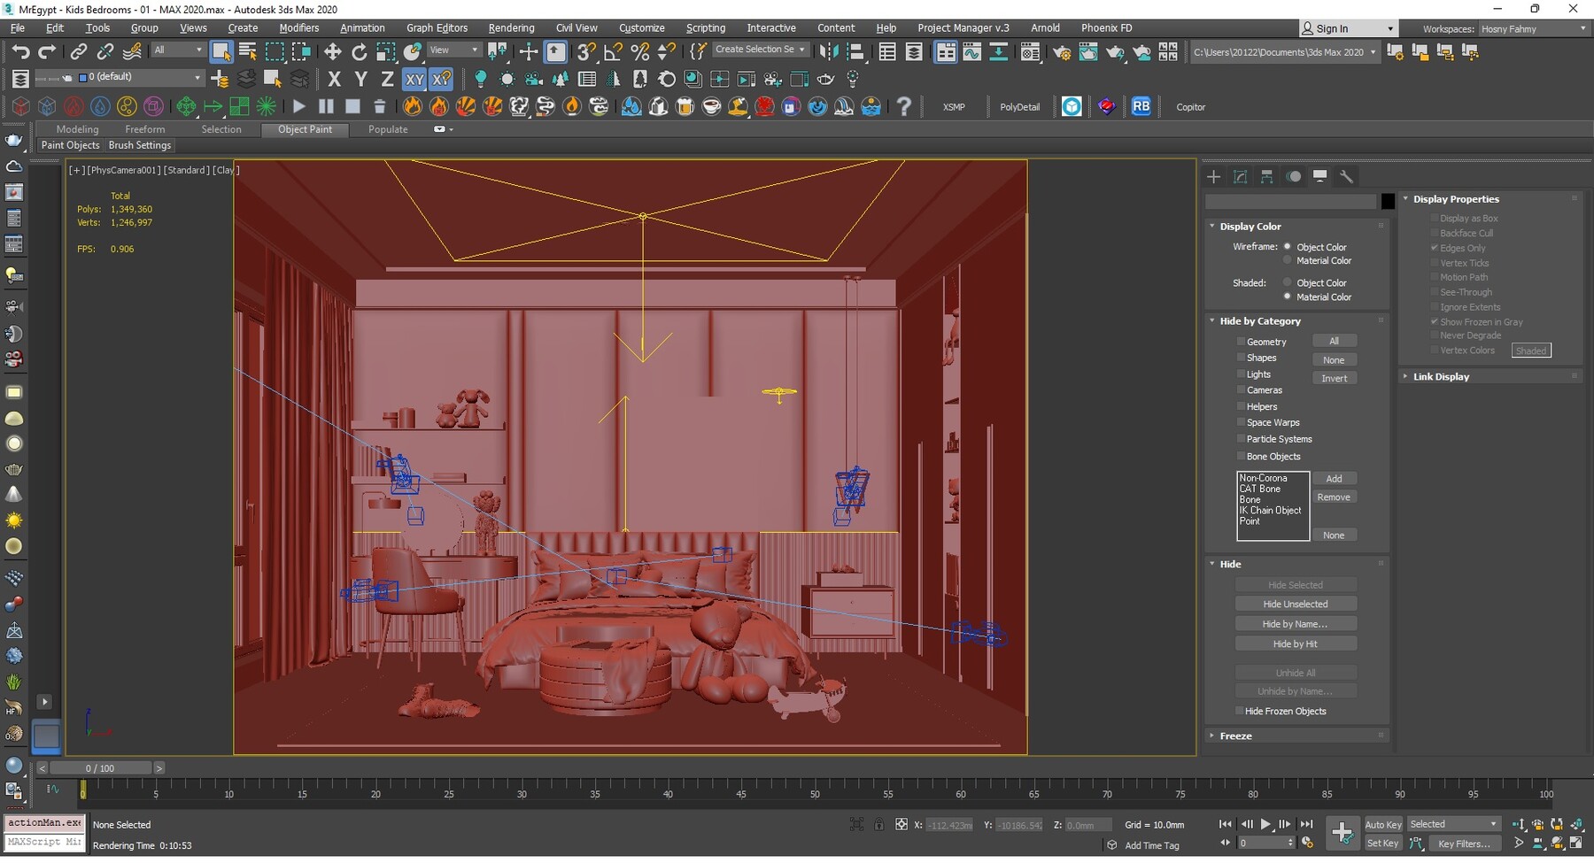The height and width of the screenshot is (863, 1594).
Task: Select the Select and Move tool
Action: pyautogui.click(x=332, y=50)
